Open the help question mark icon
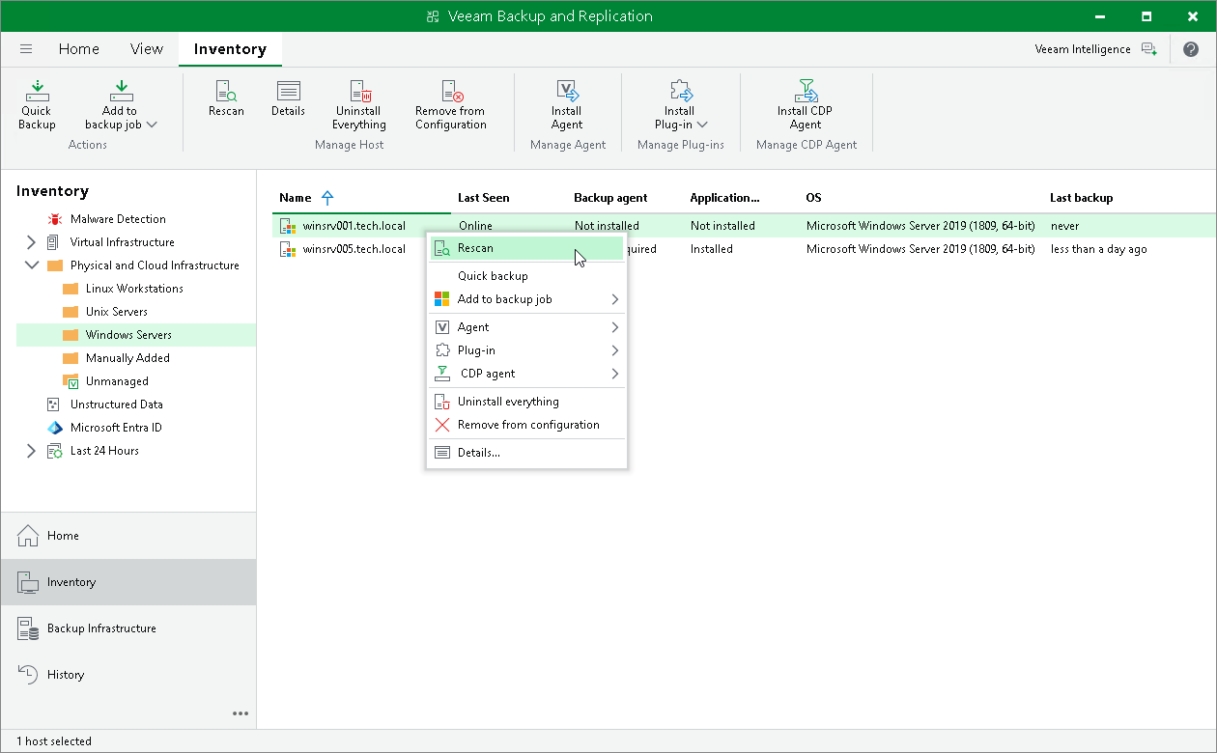 pos(1191,49)
